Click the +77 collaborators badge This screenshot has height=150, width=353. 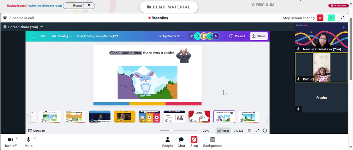(x=191, y=36)
